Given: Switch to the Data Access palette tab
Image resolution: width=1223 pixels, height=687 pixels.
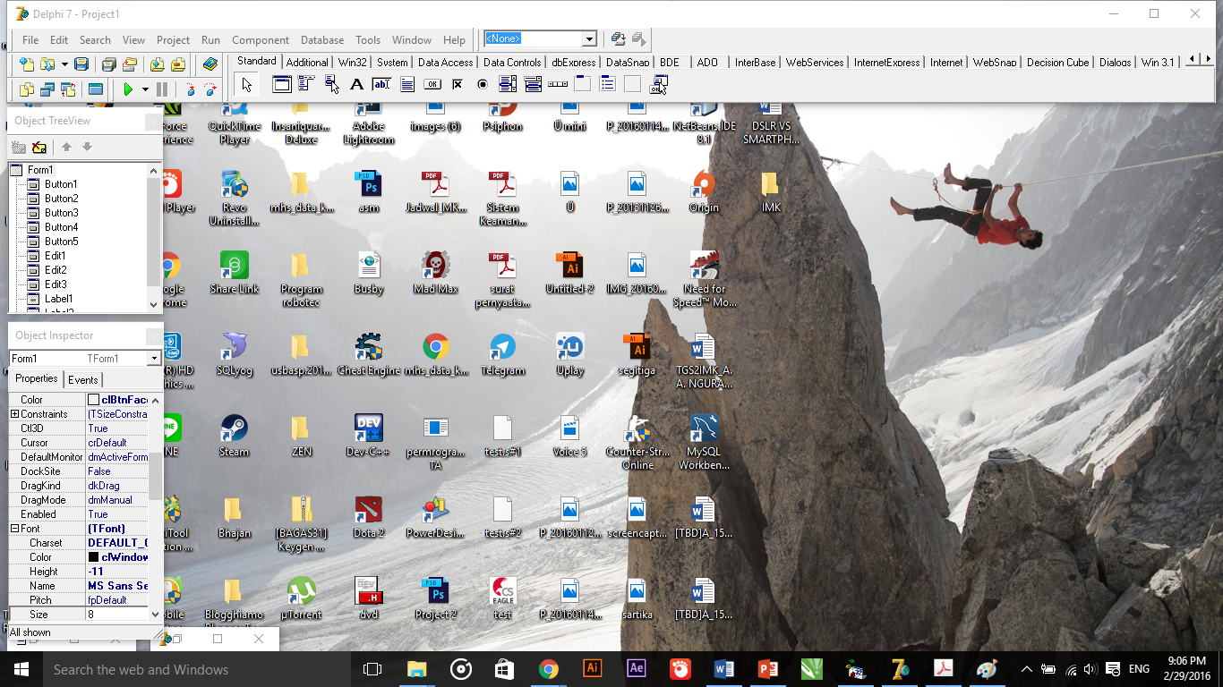Looking at the screenshot, I should click(x=445, y=63).
